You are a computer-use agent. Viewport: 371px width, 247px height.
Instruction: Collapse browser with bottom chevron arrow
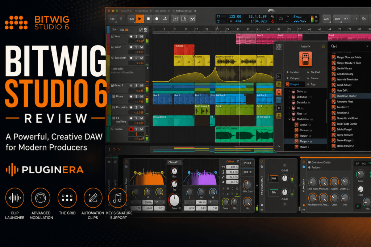[279, 146]
